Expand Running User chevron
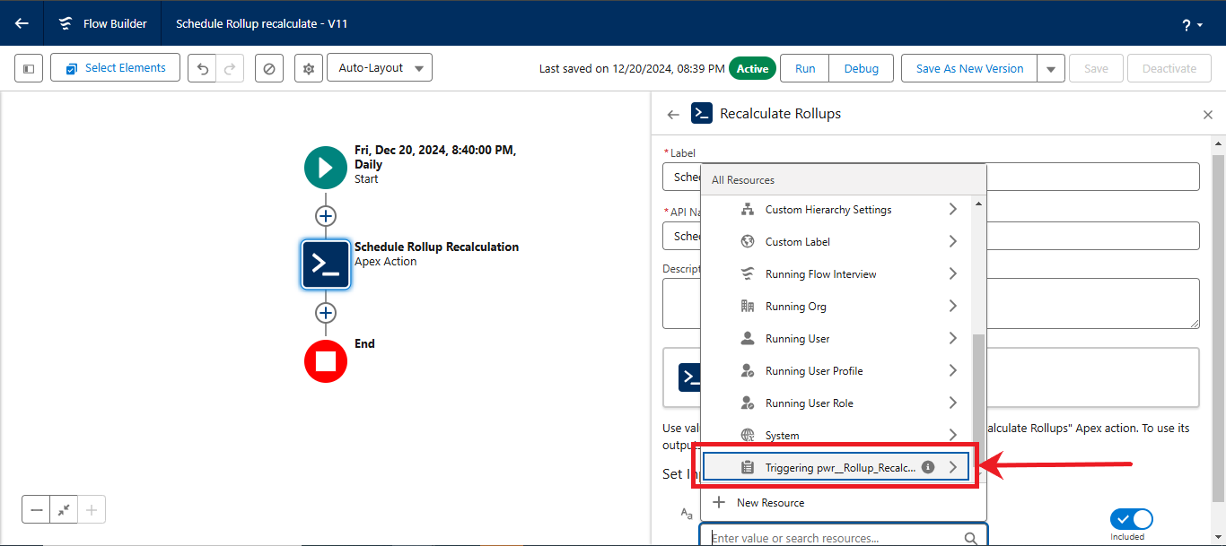Image resolution: width=1226 pixels, height=546 pixels. click(x=952, y=339)
